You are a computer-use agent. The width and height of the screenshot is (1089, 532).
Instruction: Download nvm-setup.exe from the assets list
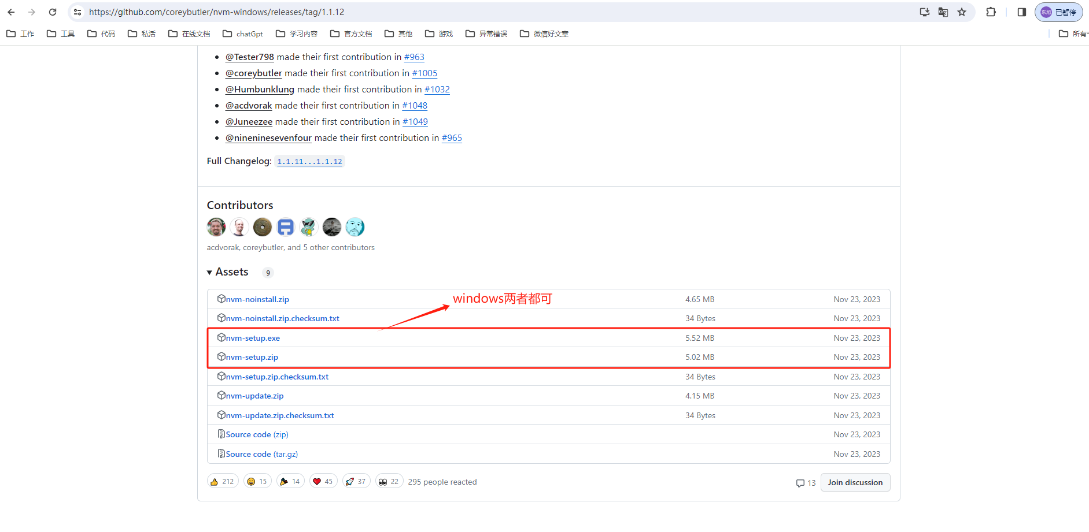(x=252, y=338)
